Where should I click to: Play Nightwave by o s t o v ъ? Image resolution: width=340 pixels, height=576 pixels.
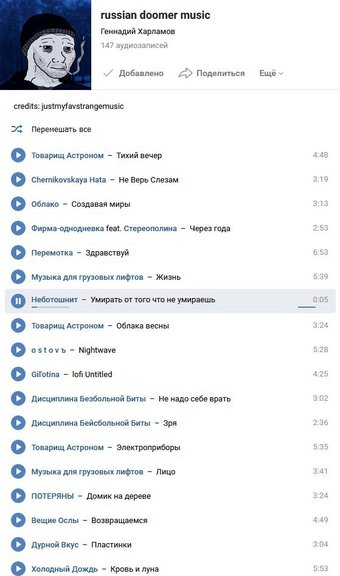coord(18,350)
